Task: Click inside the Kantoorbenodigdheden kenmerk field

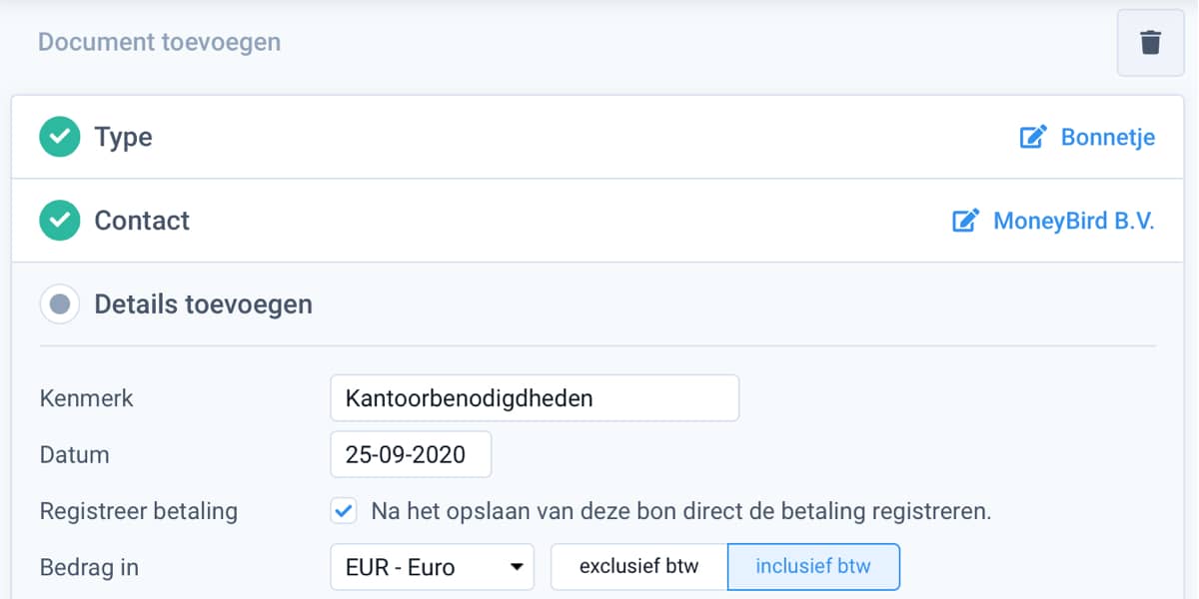Action: point(535,397)
